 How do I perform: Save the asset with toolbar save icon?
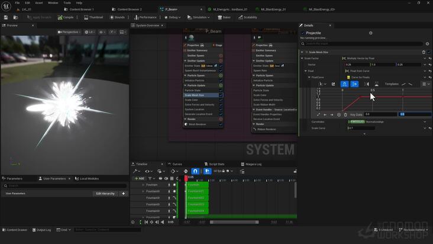coord(6,17)
